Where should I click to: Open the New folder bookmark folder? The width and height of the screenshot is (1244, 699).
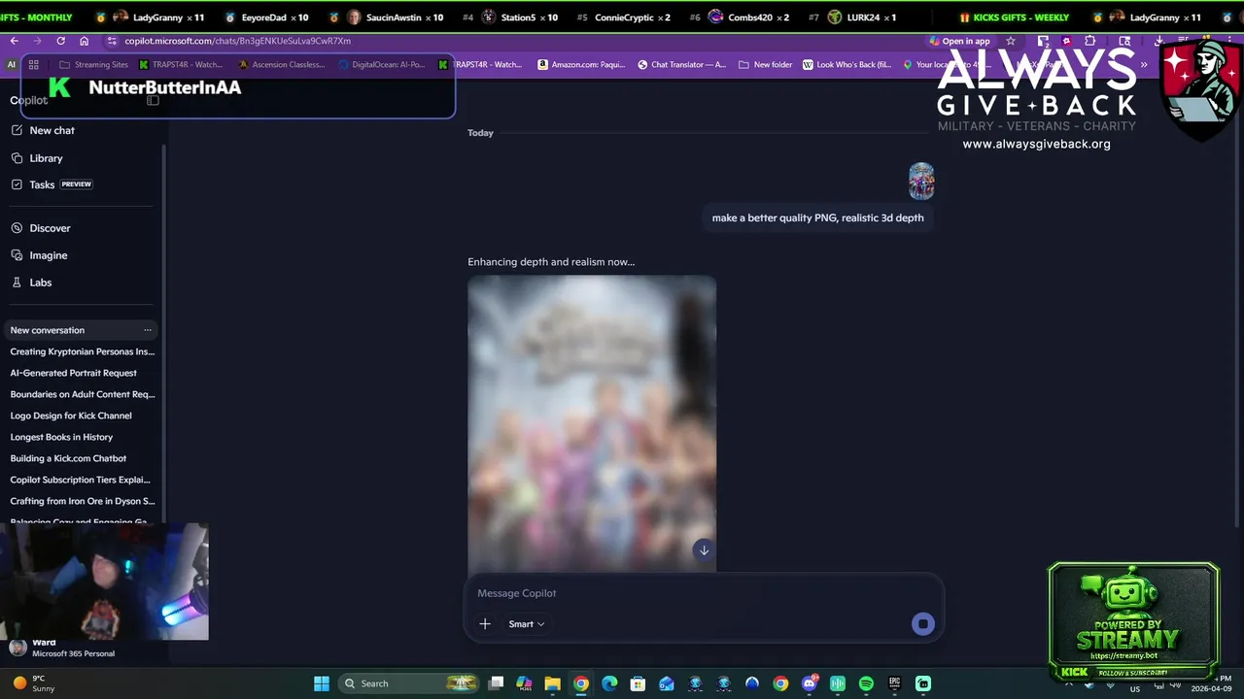point(765,65)
